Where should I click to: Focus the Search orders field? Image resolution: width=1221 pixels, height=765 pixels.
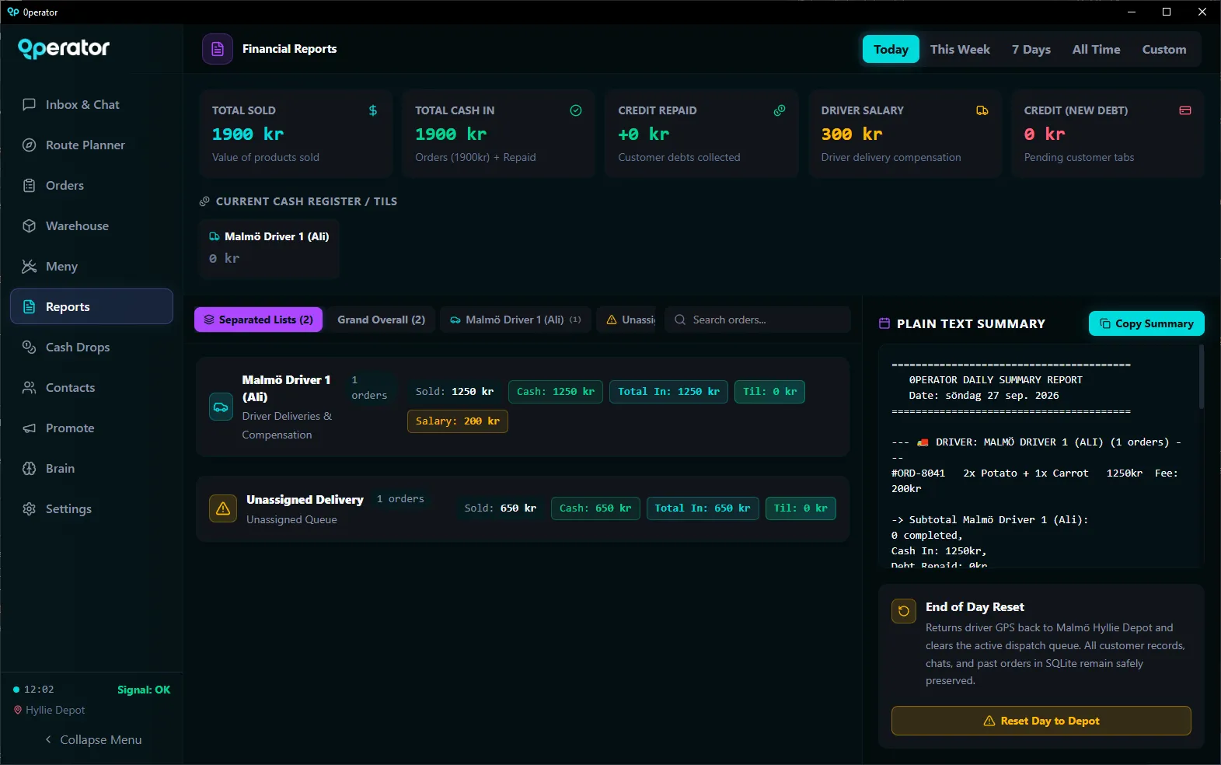pos(758,320)
